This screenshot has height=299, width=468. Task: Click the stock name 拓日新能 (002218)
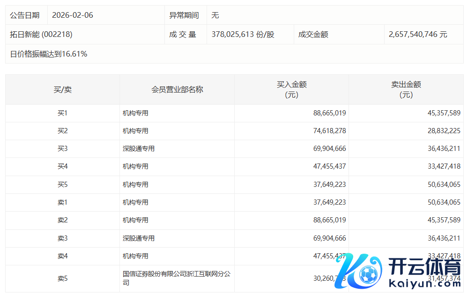point(41,35)
